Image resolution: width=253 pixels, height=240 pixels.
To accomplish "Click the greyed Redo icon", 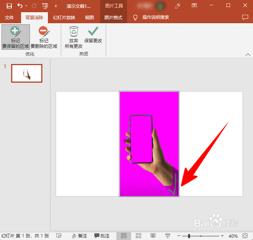I will pos(34,6).
